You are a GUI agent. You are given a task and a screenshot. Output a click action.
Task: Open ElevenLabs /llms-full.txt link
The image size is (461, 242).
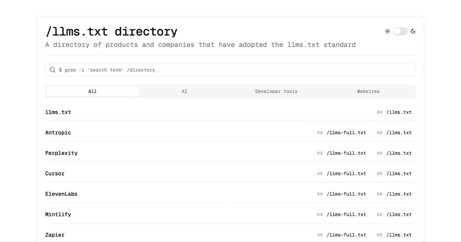[346, 194]
